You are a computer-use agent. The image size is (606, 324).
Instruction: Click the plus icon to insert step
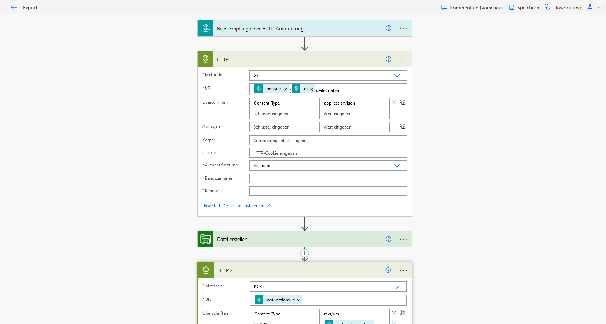coord(305,253)
